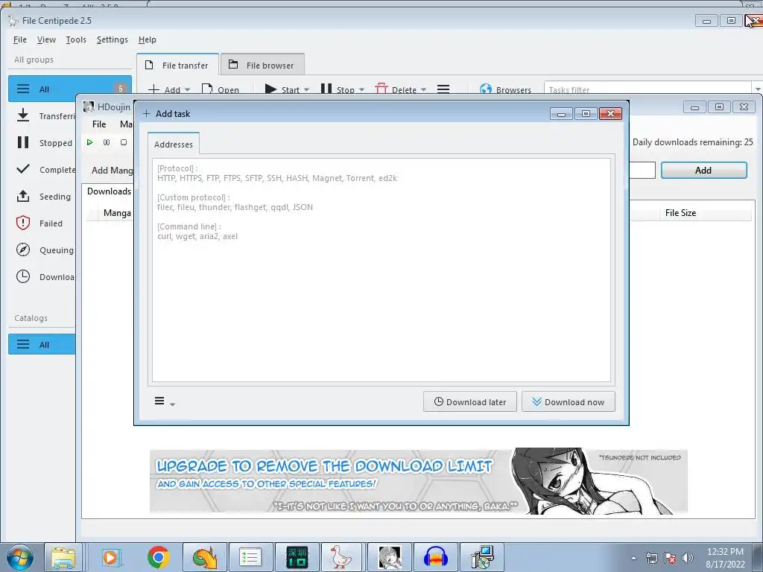The height and width of the screenshot is (572, 763).
Task: Select All under All groups sidebar
Action: coord(69,89)
